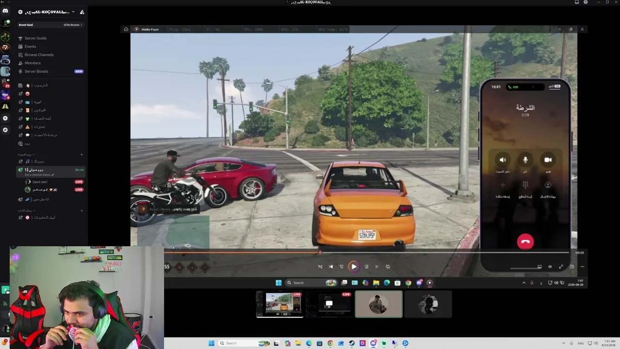Open the الترحيب welcome channel

point(50,85)
